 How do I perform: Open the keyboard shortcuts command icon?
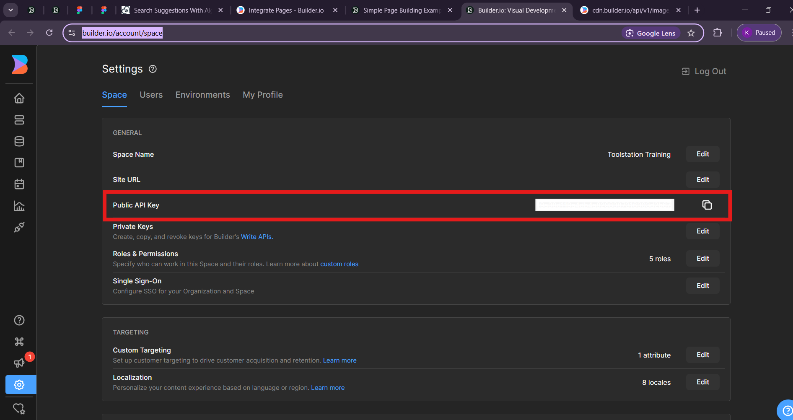pos(19,342)
